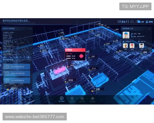This screenshot has height=123, width=154.
Task: Click the humidity value 90%
Action: [151, 22]
